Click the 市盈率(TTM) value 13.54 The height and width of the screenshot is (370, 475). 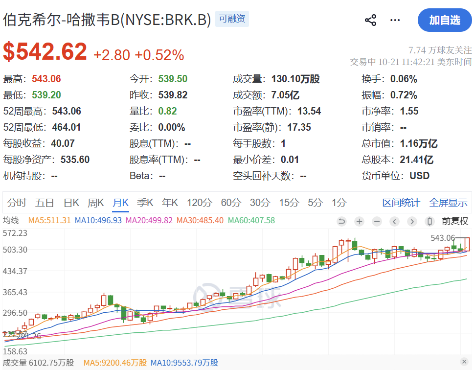[309, 111]
